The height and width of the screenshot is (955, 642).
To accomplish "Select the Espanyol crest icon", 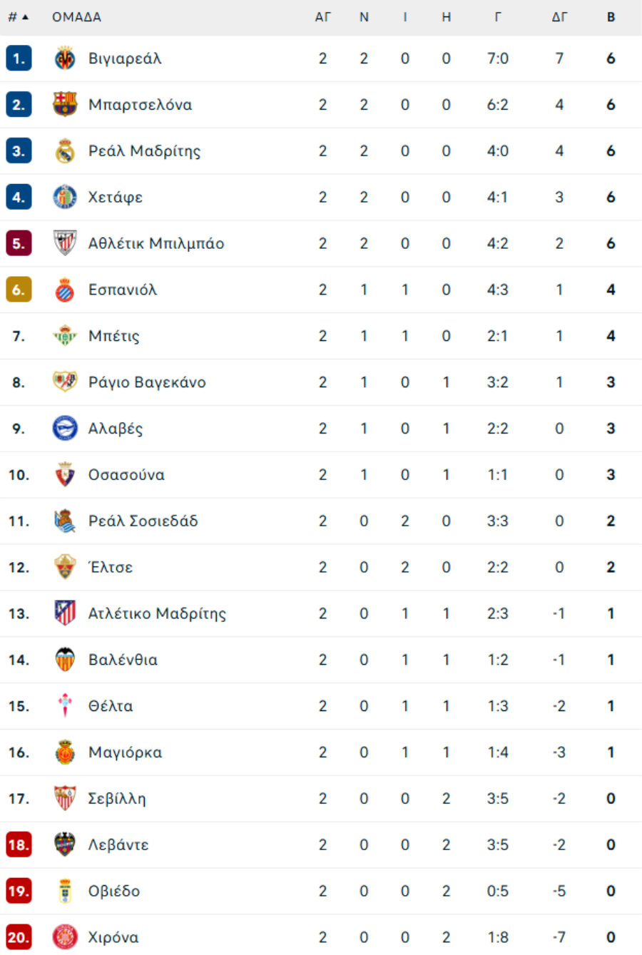I will coord(65,290).
